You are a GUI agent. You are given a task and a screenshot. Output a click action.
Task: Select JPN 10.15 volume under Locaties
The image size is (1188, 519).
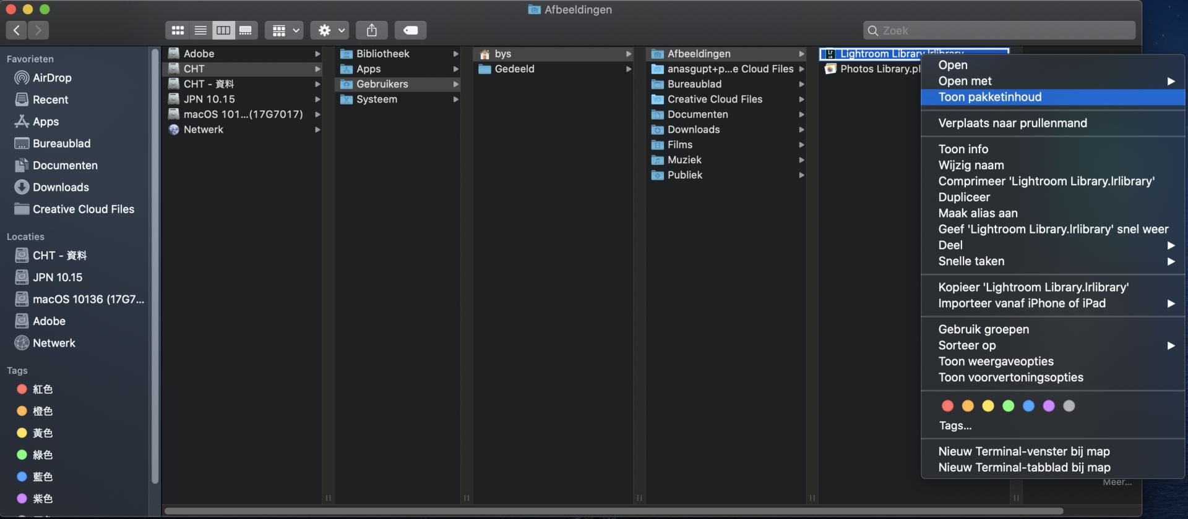[49, 277]
